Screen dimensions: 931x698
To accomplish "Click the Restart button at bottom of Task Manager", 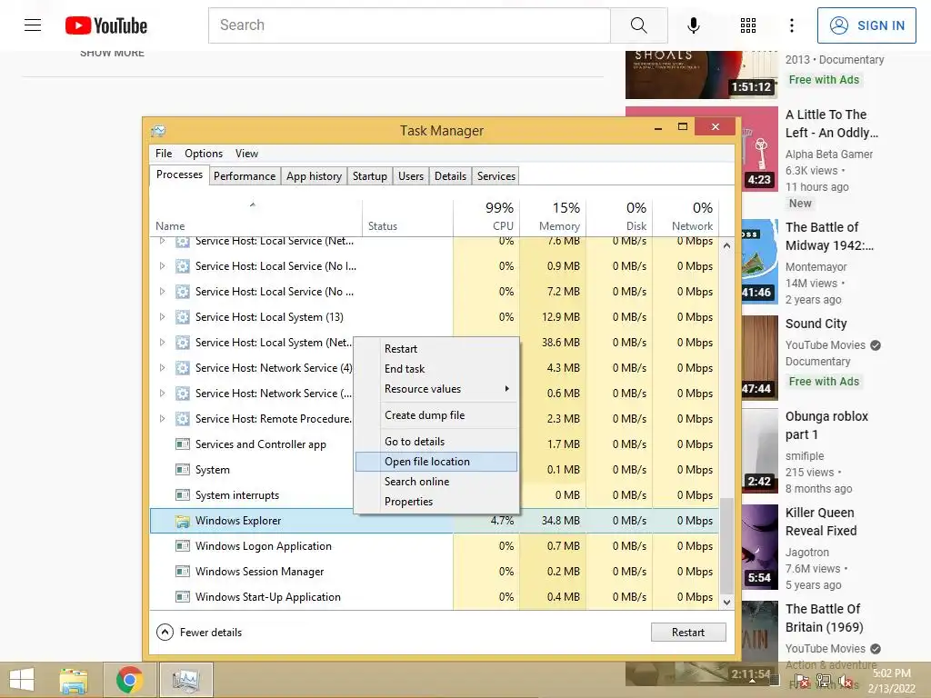I will 688,633.
